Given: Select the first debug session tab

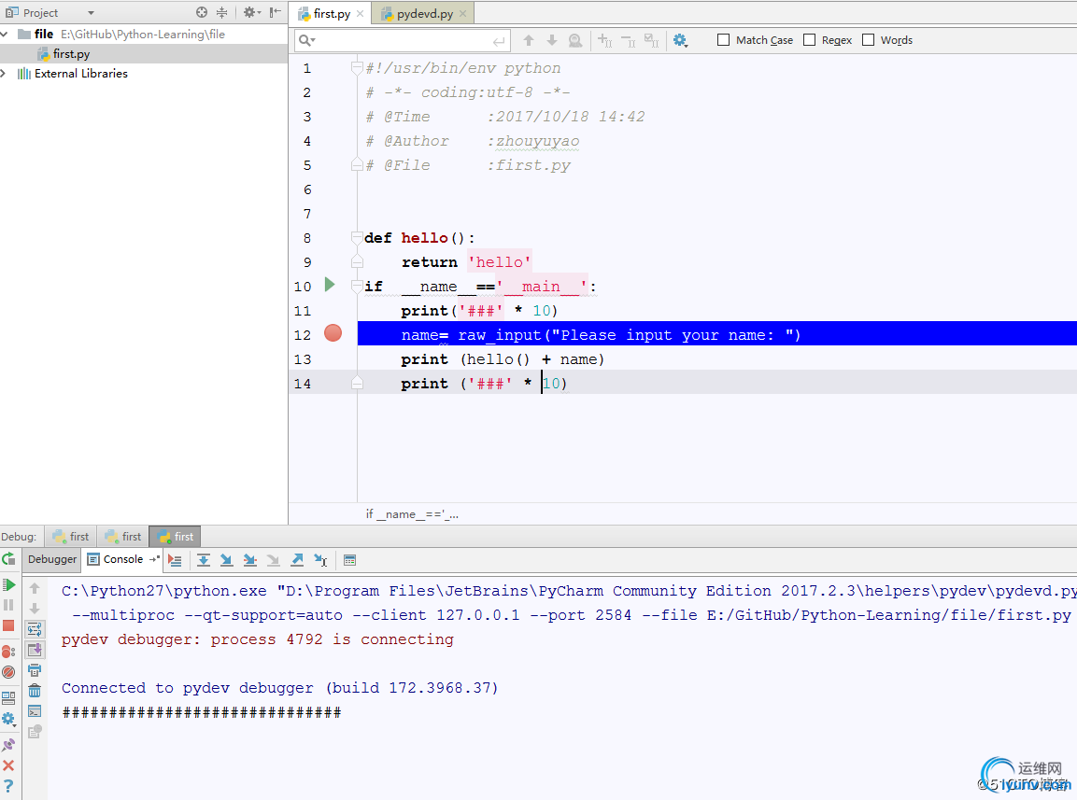Looking at the screenshot, I should click(x=71, y=537).
